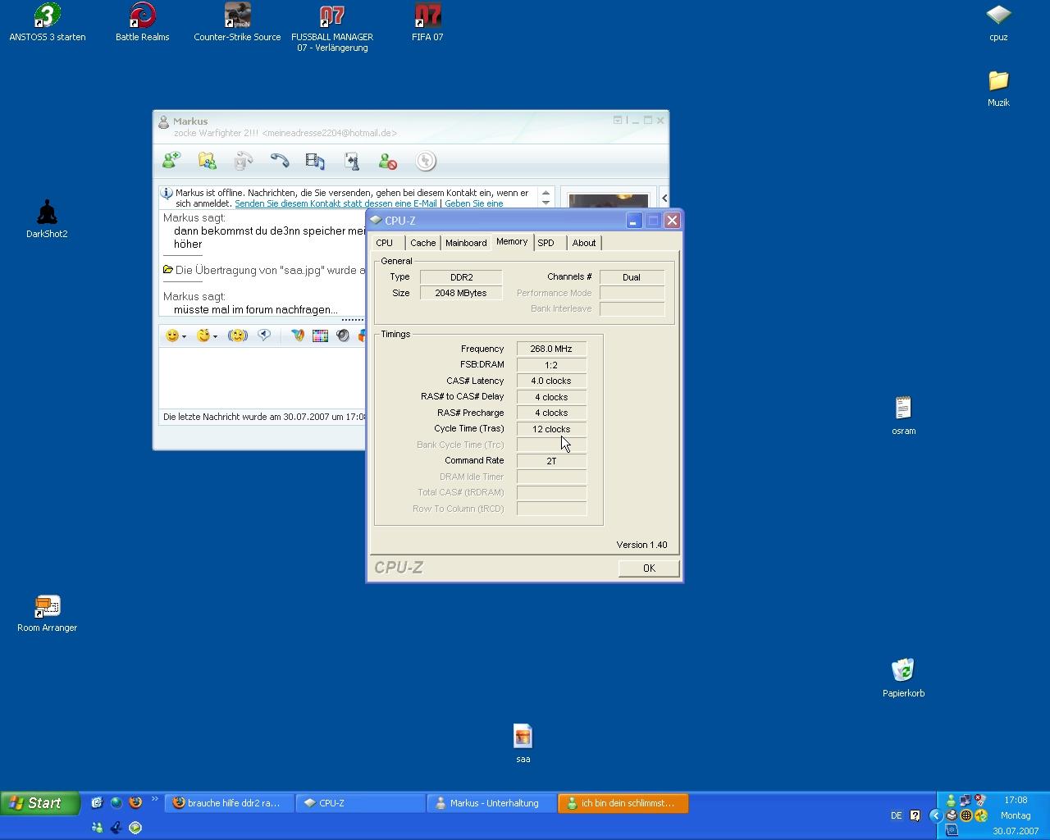Open the winks dropdown arrow
The height and width of the screenshot is (840, 1050).
point(215,336)
